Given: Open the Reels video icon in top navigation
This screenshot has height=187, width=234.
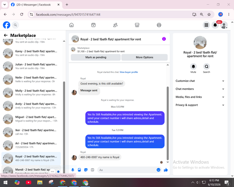Looking at the screenshot, I should [93, 25].
